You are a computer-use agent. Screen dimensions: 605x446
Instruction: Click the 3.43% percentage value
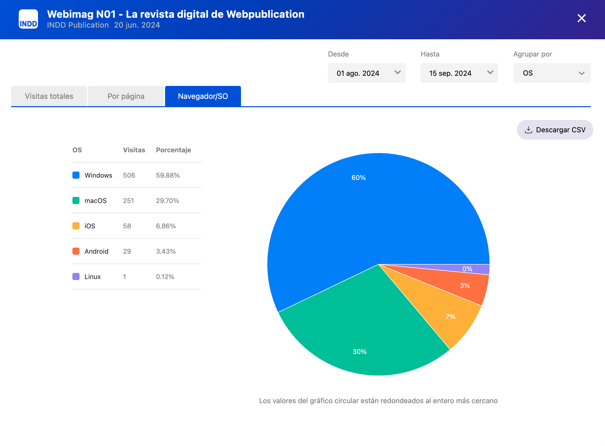point(166,252)
